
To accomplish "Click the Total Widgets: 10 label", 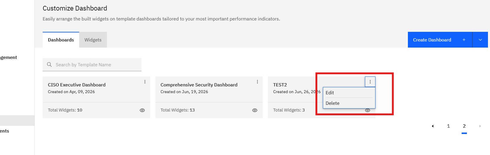I will coord(65,110).
